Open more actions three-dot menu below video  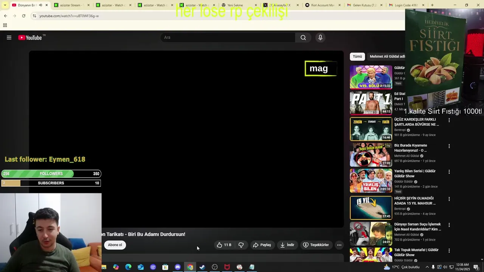[339, 245]
